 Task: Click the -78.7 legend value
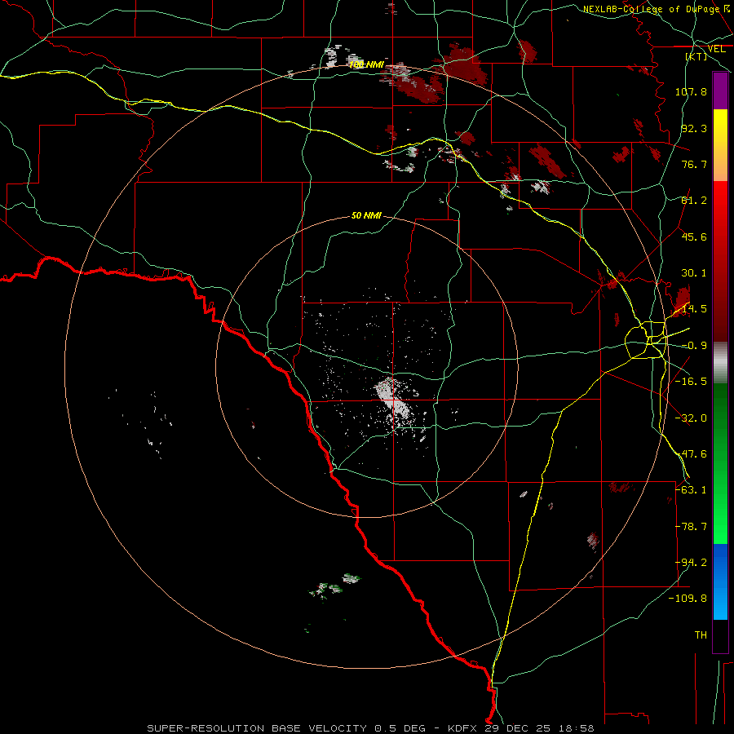[x=691, y=527]
